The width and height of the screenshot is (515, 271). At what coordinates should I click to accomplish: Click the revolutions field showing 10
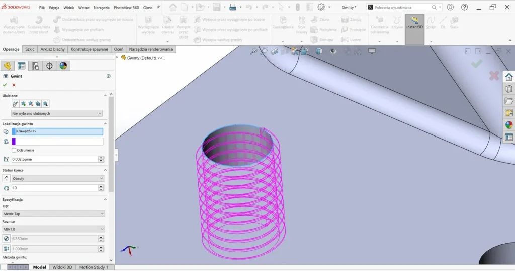tap(55, 188)
